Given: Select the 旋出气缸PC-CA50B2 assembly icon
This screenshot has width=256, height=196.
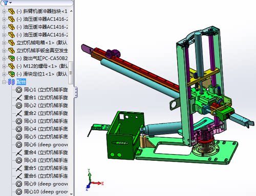Looking at the screenshot, I should coord(11,58).
